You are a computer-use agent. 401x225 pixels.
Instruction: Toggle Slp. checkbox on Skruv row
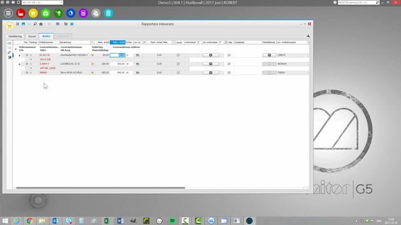point(229,72)
